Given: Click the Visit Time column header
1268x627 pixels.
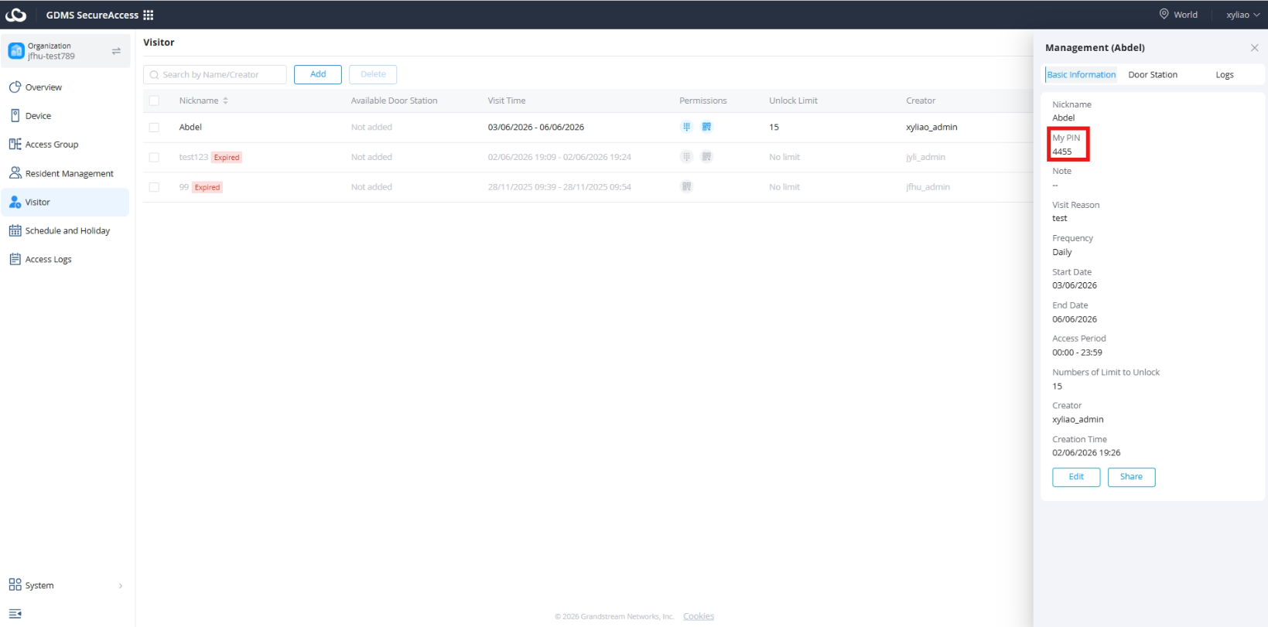Looking at the screenshot, I should pyautogui.click(x=507, y=101).
